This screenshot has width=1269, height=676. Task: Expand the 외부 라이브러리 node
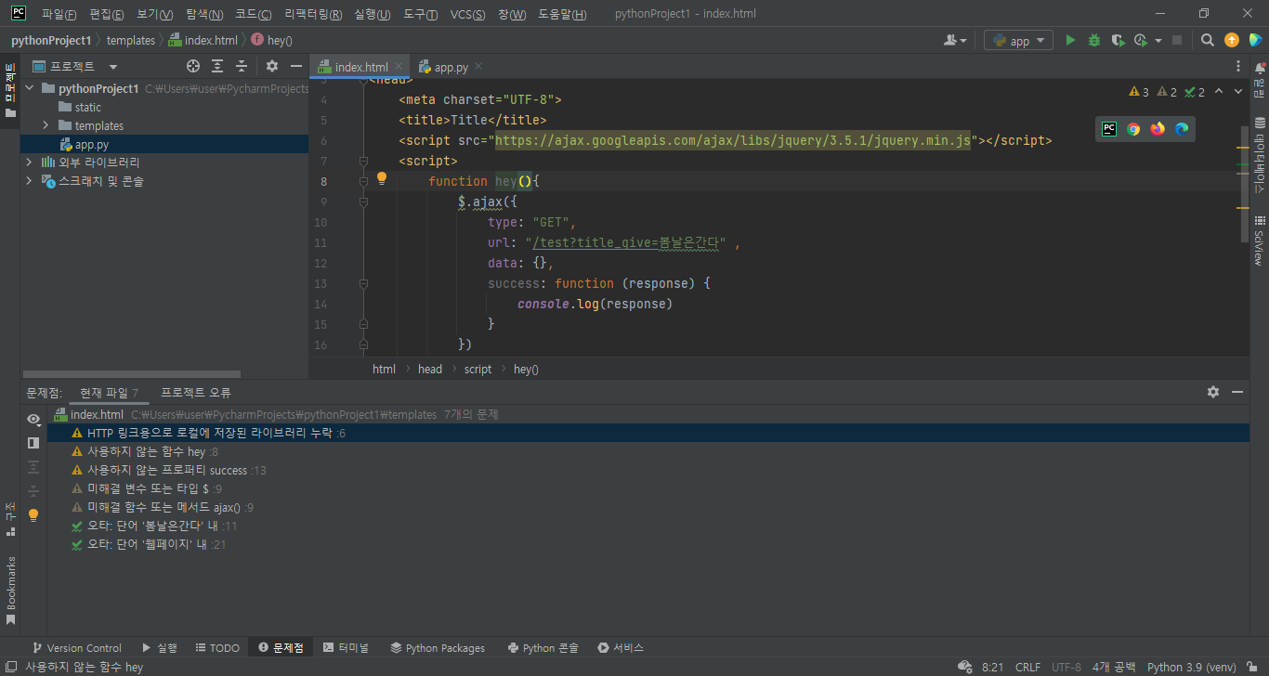(x=29, y=162)
